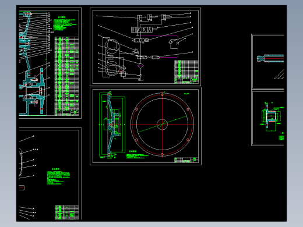Click the title block of the hydraulic schematic sheet
303x227 pixels.
[x=186, y=72]
